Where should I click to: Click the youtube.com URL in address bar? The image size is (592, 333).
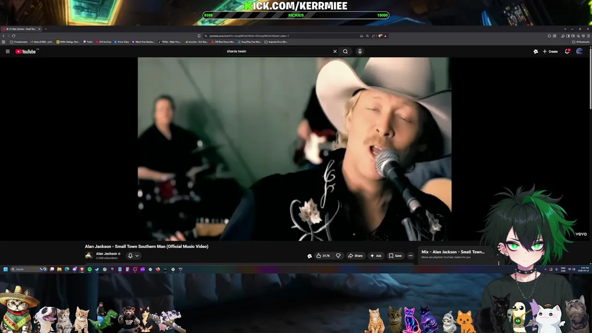[x=249, y=36]
